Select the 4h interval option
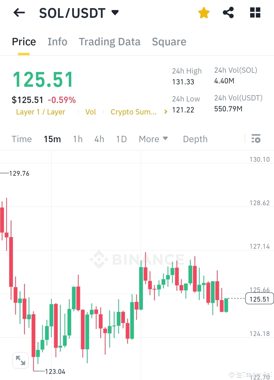 coord(99,139)
